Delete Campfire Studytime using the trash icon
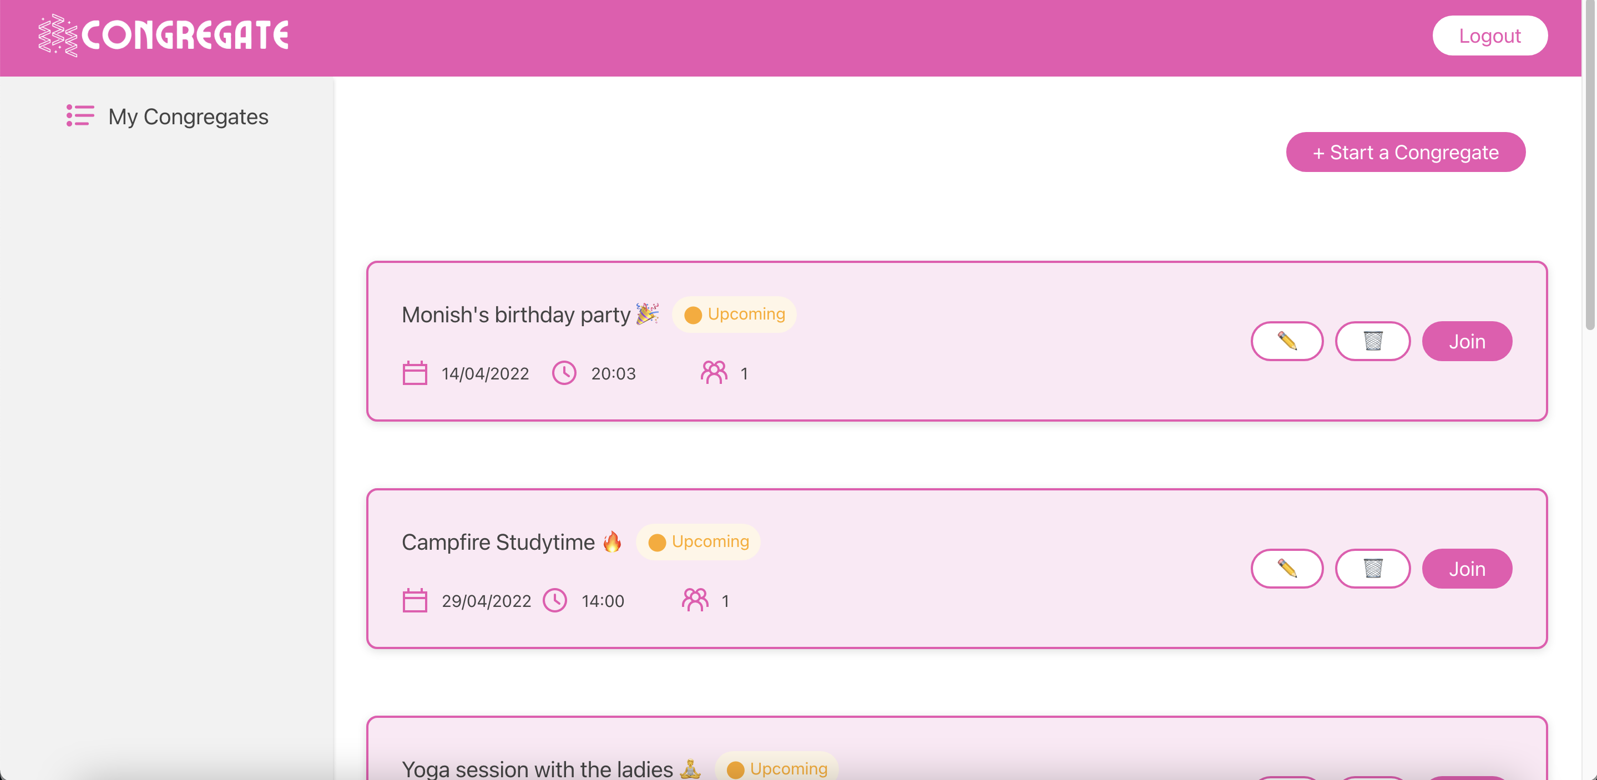1597x780 pixels. pos(1372,569)
